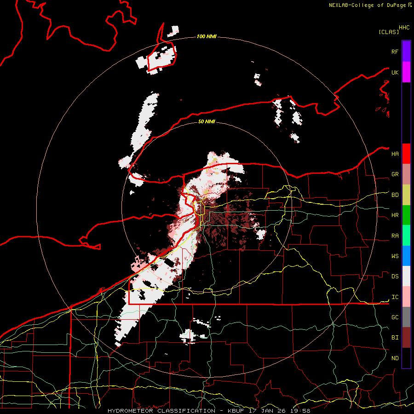The image size is (414, 414).
Task: Click the HR legend label
Action: pos(395,215)
